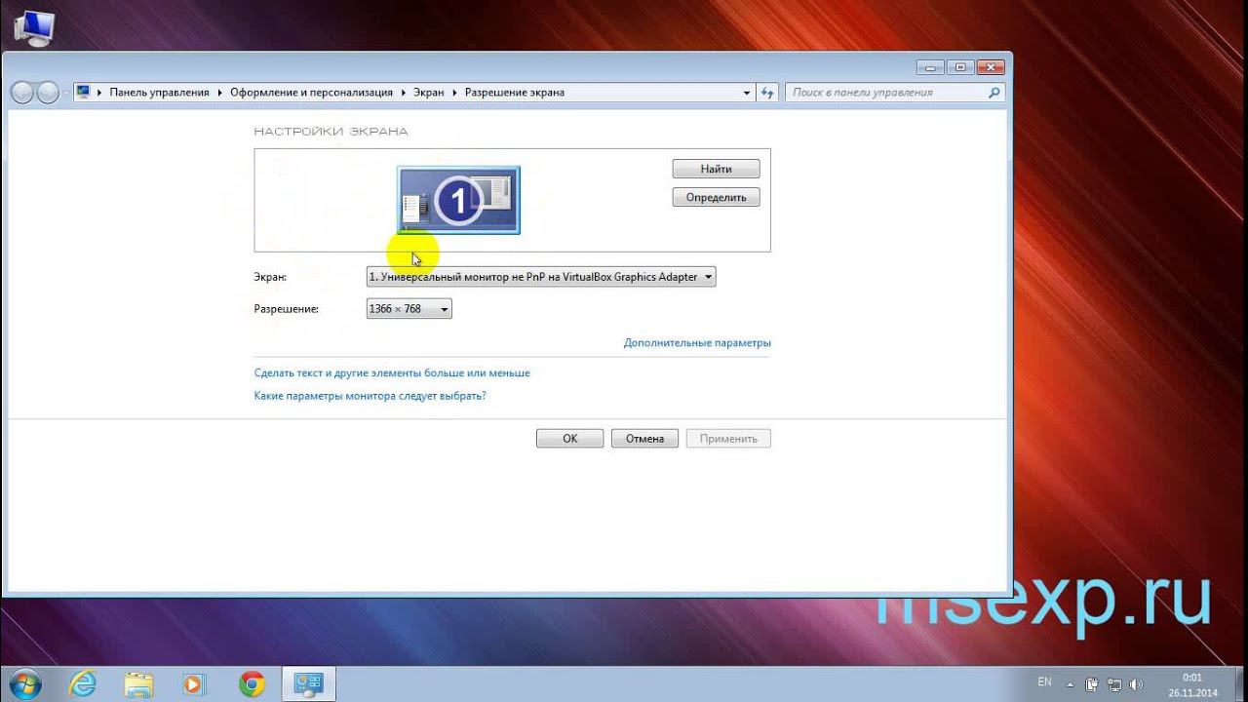Maximize the Разрешение экрана window

[x=959, y=67]
